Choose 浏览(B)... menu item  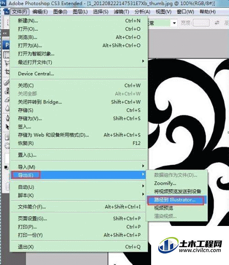click(x=79, y=37)
